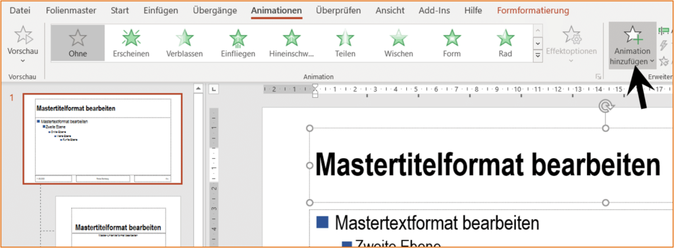Screen dimensions: 674x248
Task: Switch to the Start tab
Action: (x=120, y=10)
